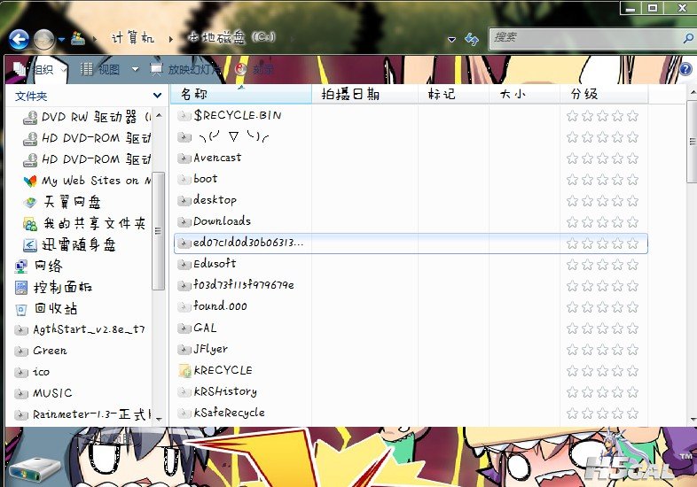Screen dimensions: 697x487
Task: Open 控制面板 from folder tree
Action: (53, 287)
